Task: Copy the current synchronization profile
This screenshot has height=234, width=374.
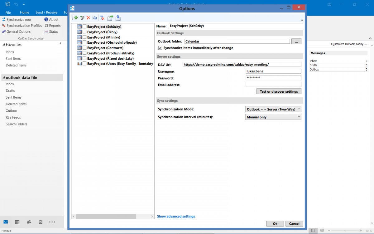Action: tap(95, 18)
